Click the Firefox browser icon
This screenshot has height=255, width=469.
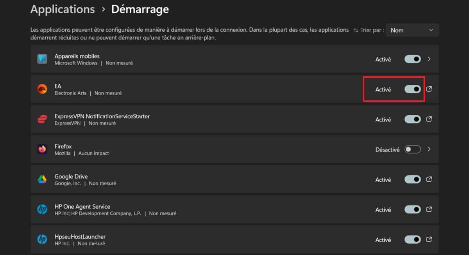(x=42, y=149)
